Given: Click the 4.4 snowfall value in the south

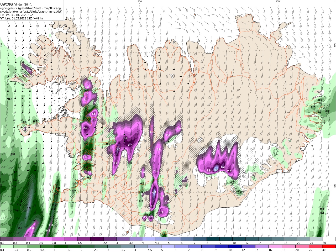Looking at the screenshot, I should [x=154, y=192].
